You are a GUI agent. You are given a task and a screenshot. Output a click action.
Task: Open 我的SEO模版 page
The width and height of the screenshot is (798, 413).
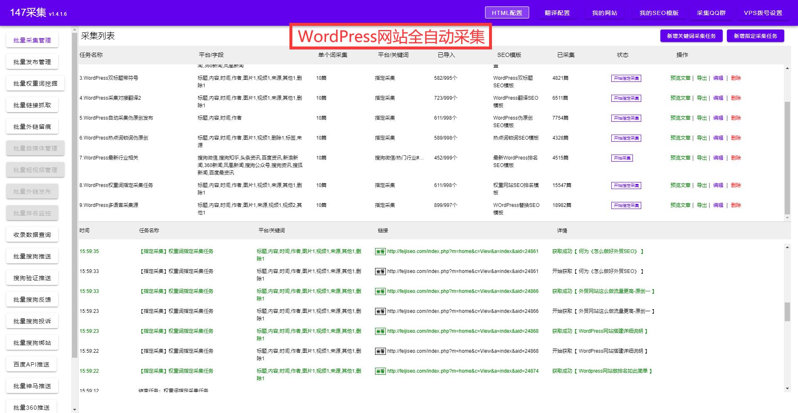click(657, 12)
